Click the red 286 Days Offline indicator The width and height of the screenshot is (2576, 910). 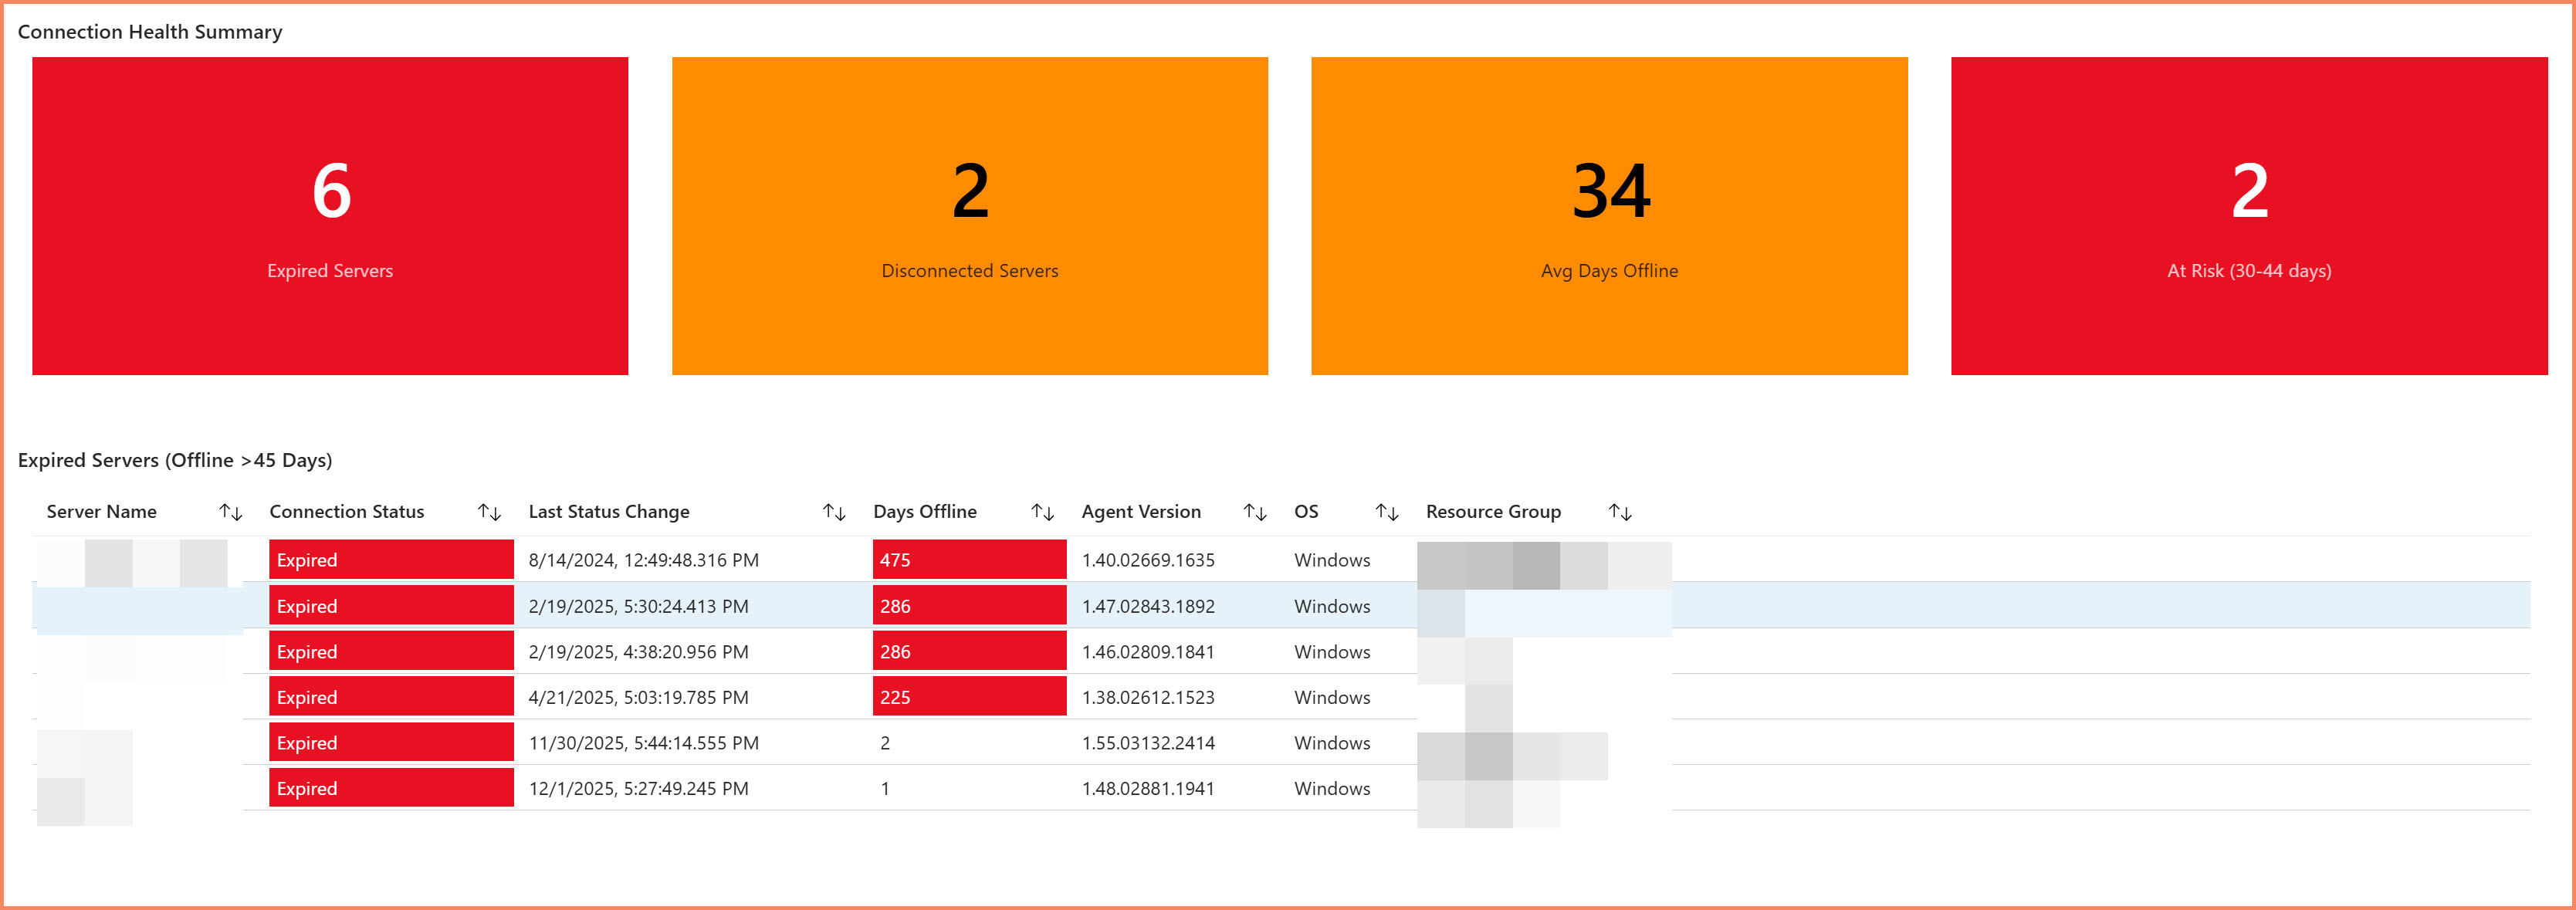point(967,606)
